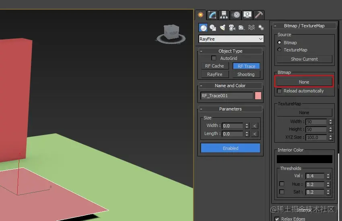Adjust the TextureMap Width spinner
This screenshot has height=221, width=342.
[331, 121]
